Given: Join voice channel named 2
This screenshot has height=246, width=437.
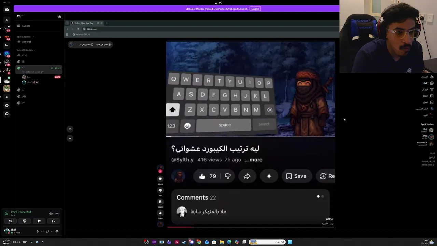Looking at the screenshot, I should (38, 103).
